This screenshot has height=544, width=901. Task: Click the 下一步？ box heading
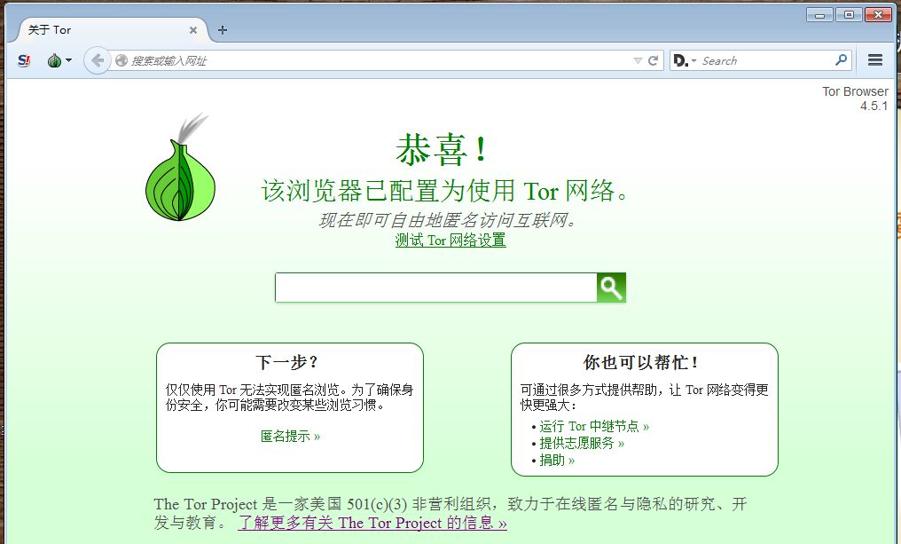(288, 362)
